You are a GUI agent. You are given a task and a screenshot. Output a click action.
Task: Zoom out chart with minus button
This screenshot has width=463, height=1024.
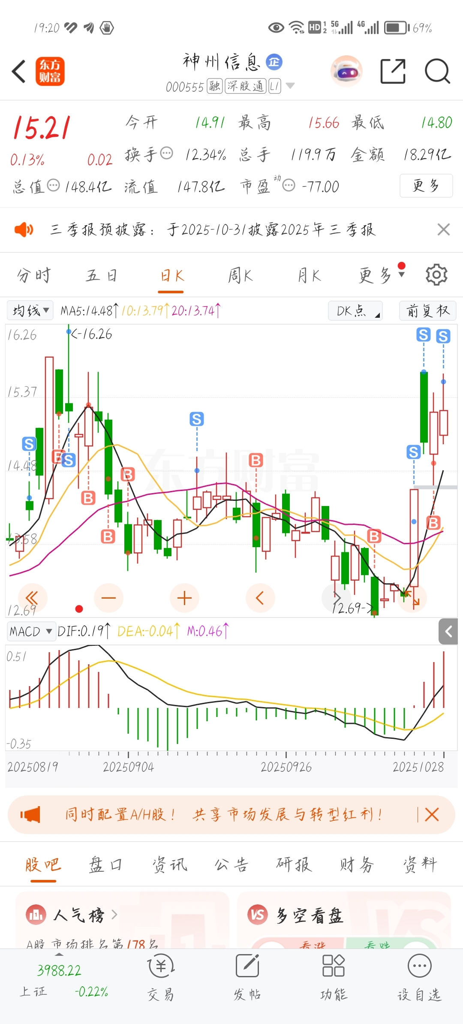click(x=108, y=598)
